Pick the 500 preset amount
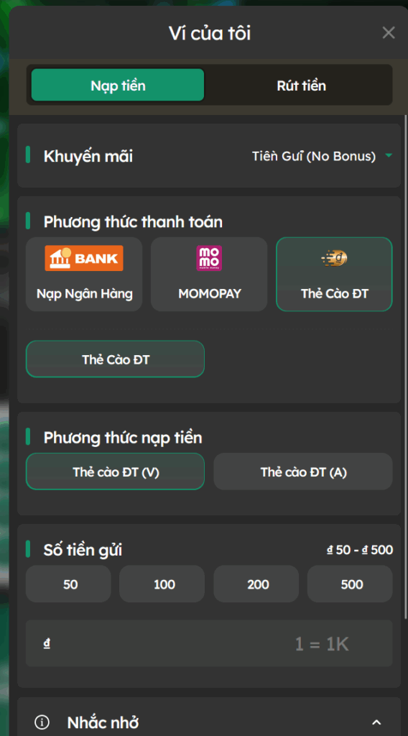 click(x=350, y=584)
